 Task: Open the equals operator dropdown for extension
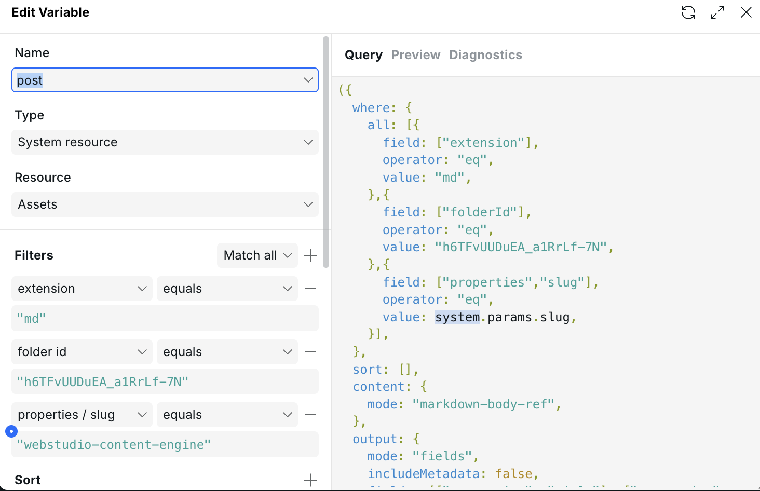click(x=227, y=289)
